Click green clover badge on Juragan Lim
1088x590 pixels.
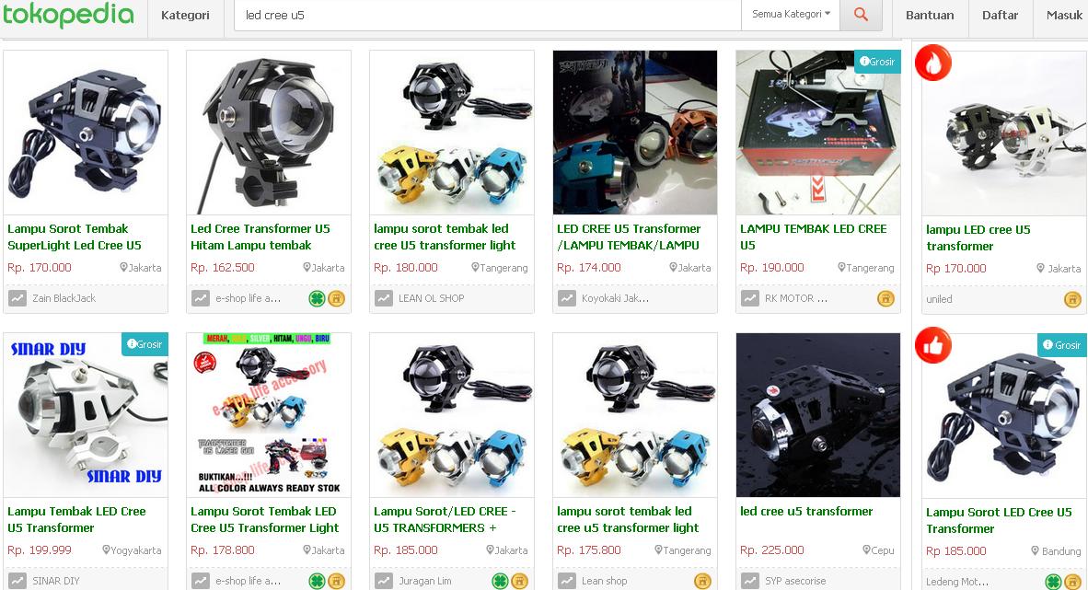[500, 581]
